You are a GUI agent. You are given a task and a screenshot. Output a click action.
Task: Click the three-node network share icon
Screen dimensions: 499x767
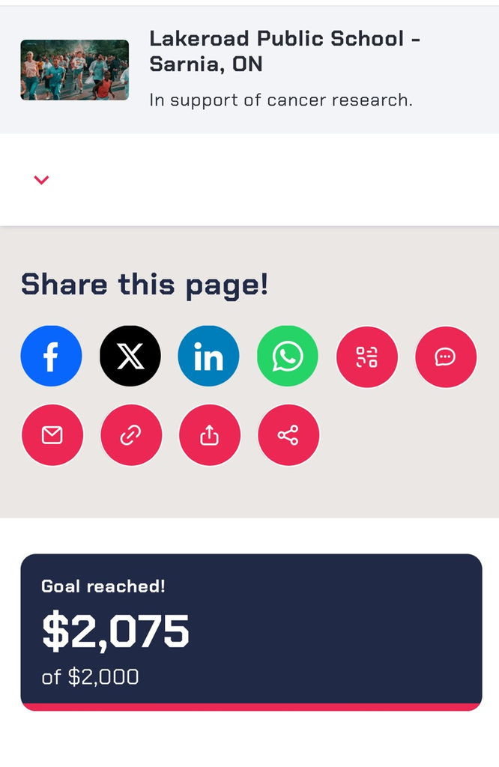(x=288, y=435)
